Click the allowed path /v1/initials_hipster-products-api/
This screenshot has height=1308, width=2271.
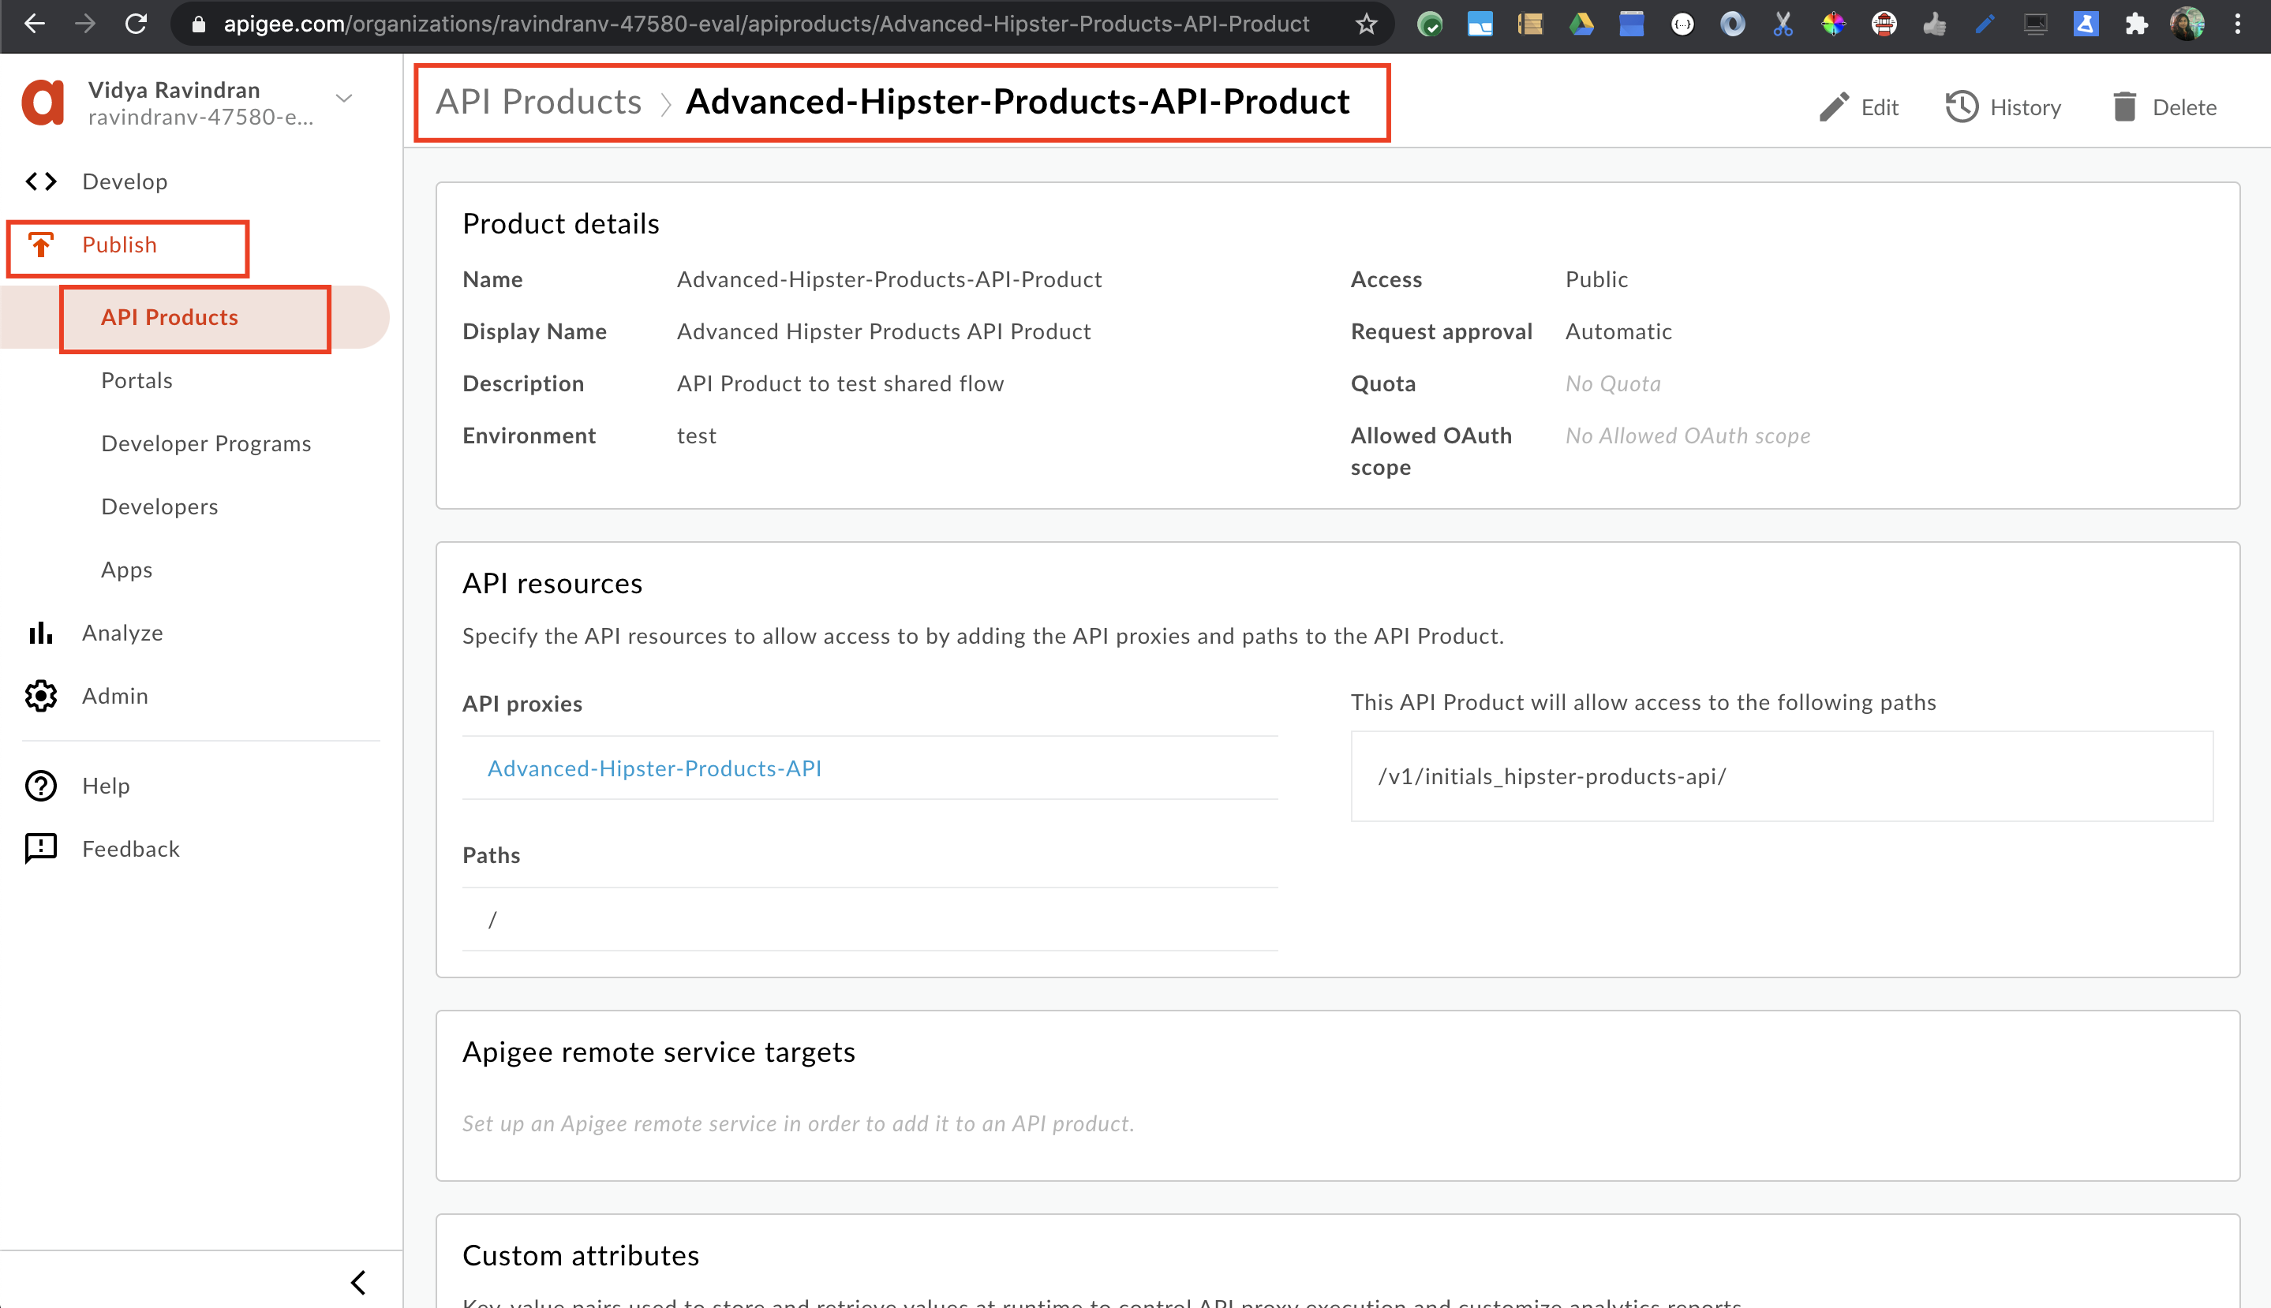(1552, 775)
